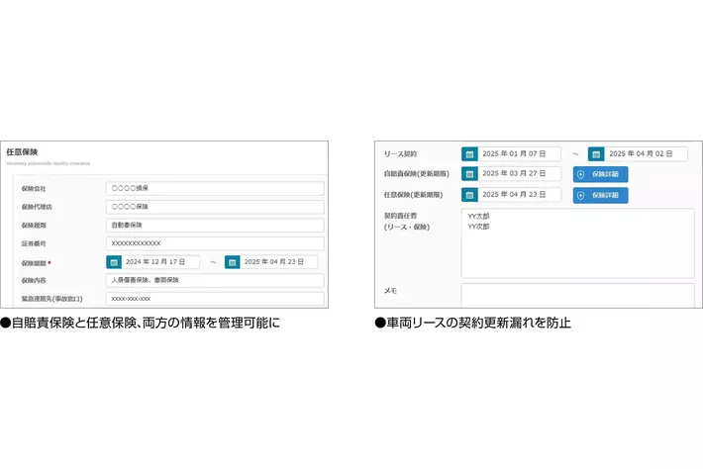This screenshot has height=469, width=703.
Task: Click 保険詳細 button in 自賠責保険 row
Action: point(600,174)
